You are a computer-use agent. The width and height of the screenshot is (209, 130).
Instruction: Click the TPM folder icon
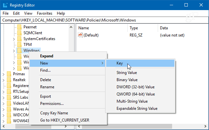20,45
